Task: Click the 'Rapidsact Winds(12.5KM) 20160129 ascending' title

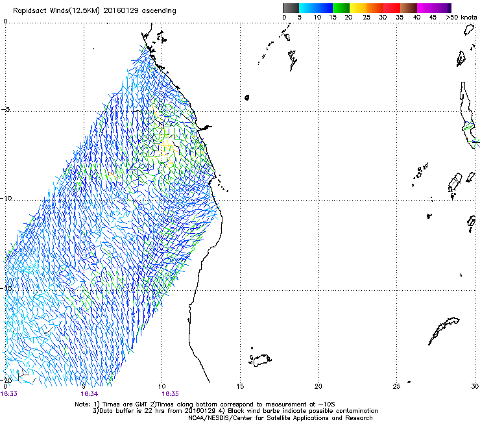Action: [x=95, y=11]
